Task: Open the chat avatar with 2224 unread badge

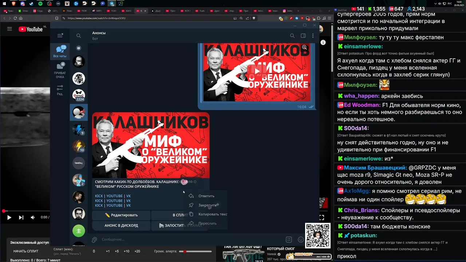Action: (x=79, y=95)
